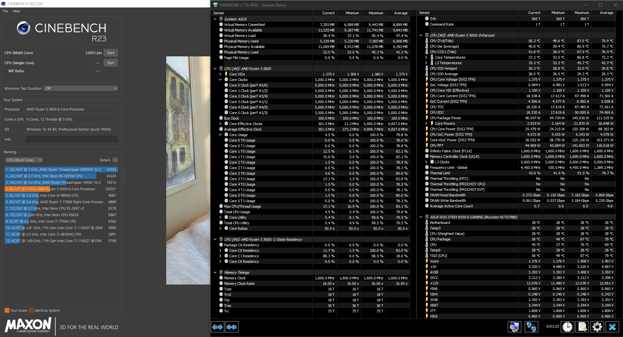The height and width of the screenshot is (337, 623).
Task: Click the lightning icon beside CPU Package Power
Action: click(427, 118)
